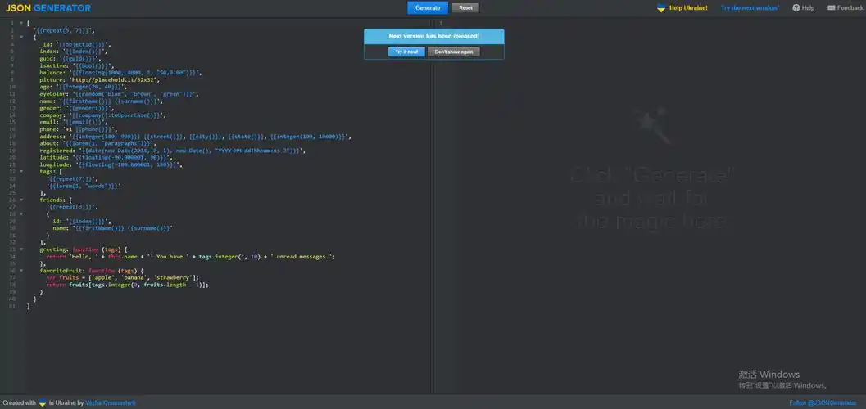The image size is (866, 409).
Task: Collapse the root array fold arrow on line 1
Action: 22,24
